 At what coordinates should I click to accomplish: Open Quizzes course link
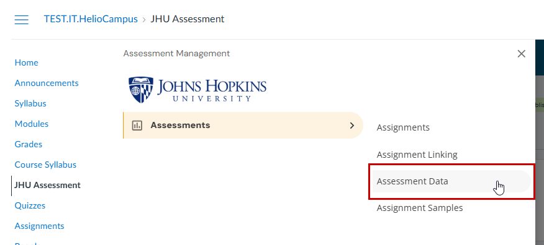(30, 205)
